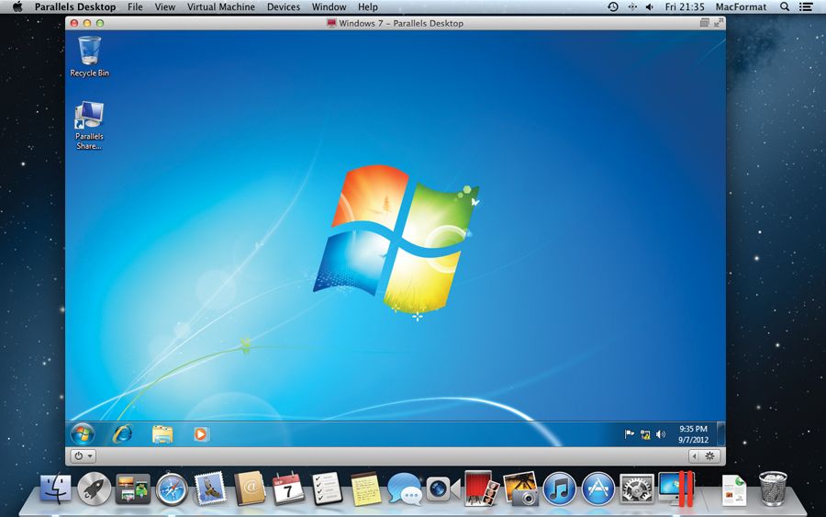Open the Windows Start menu orb

83,433
